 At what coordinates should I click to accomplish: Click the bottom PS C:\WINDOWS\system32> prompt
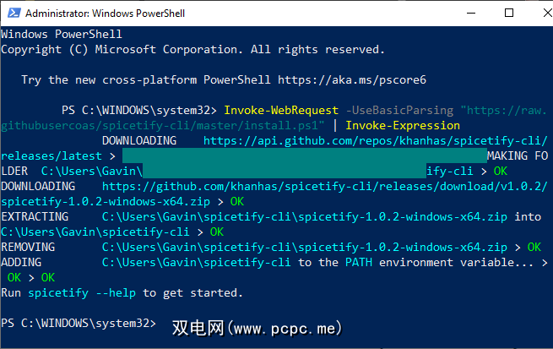(79, 324)
